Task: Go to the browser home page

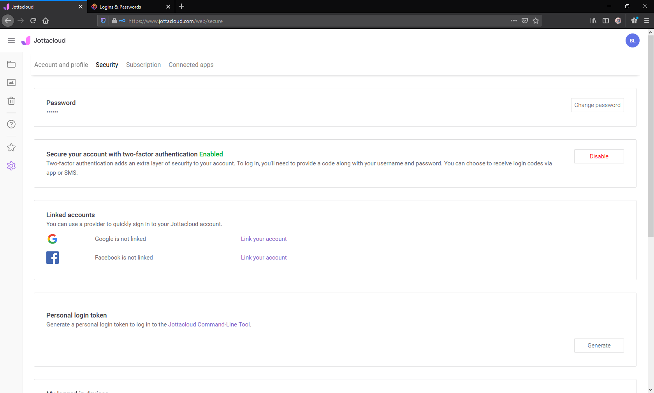Action: pyautogui.click(x=46, y=21)
